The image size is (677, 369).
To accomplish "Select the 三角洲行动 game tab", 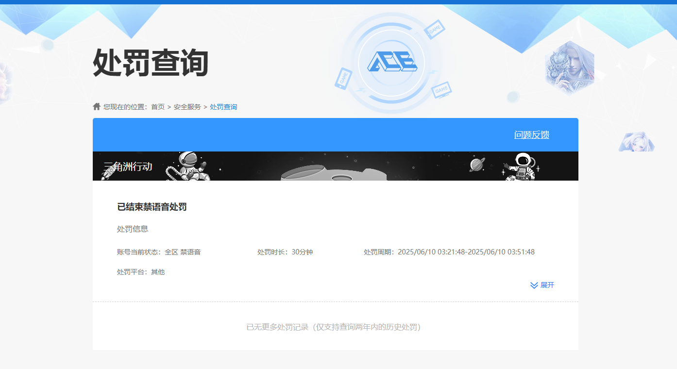I will click(128, 167).
